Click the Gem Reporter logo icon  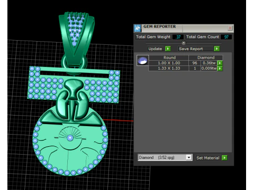coord(138,28)
